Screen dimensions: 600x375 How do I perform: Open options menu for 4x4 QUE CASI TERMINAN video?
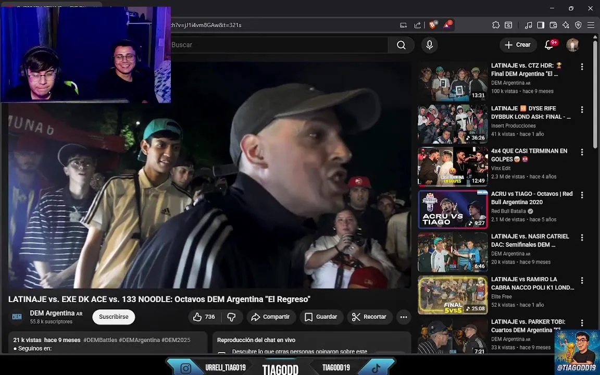tap(582, 152)
